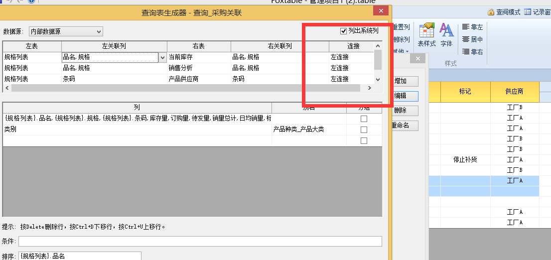Check the grouping box for 类别 row
Screen dimensions: 551x260
pos(364,130)
